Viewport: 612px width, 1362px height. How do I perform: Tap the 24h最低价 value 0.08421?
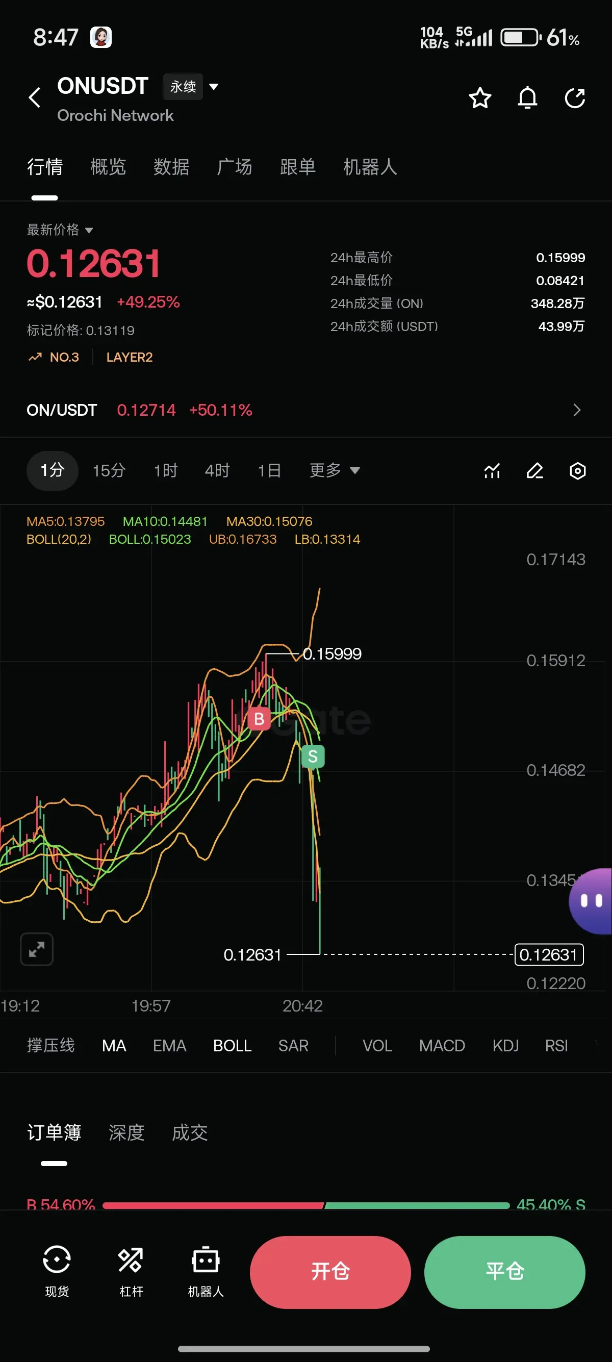point(560,280)
